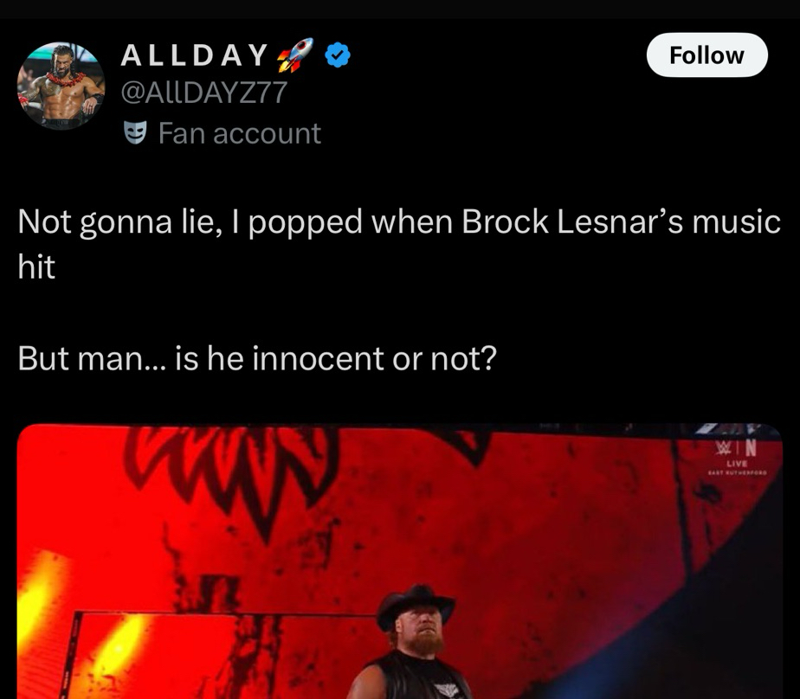
Task: Click the rocket emoji beside ALLDAY
Action: [295, 55]
